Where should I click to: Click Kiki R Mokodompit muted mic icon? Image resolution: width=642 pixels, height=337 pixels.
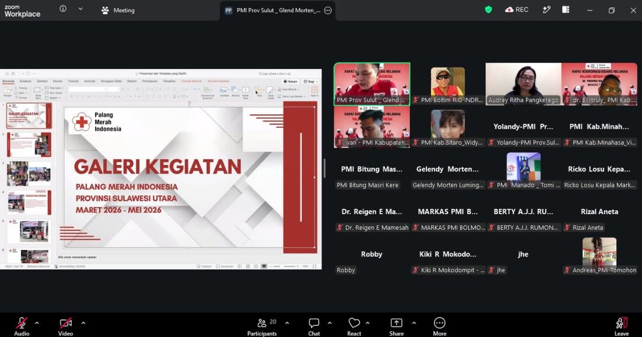click(x=416, y=270)
